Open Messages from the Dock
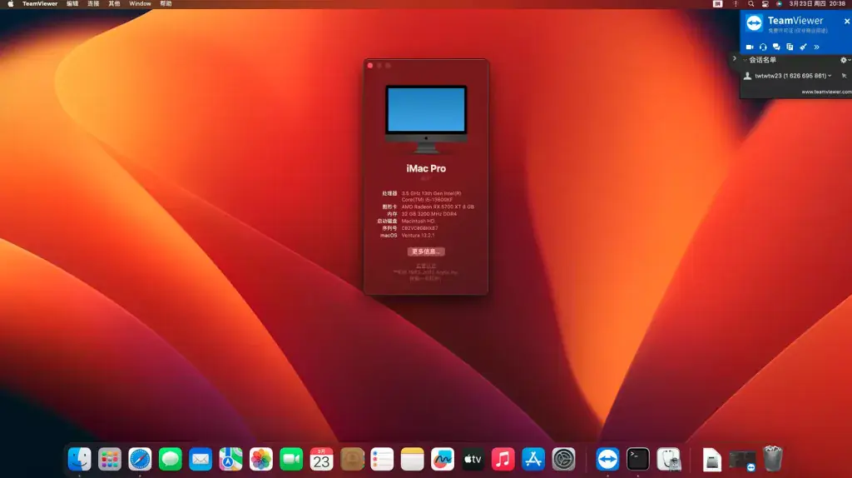This screenshot has width=852, height=478. coord(170,459)
